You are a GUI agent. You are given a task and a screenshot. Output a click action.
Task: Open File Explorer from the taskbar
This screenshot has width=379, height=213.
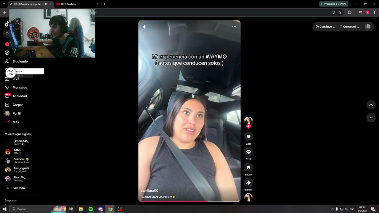(x=81, y=209)
